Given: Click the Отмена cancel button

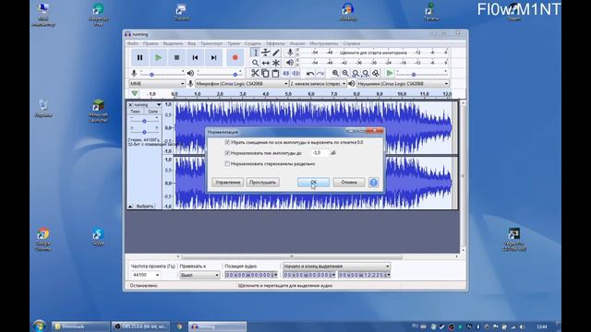Looking at the screenshot, I should click(x=349, y=183).
